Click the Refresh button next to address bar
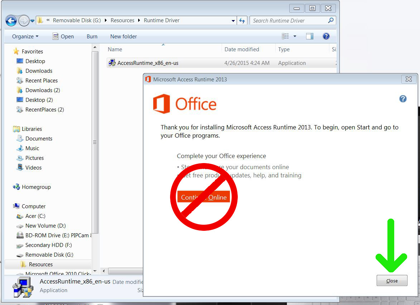 pyautogui.click(x=242, y=21)
